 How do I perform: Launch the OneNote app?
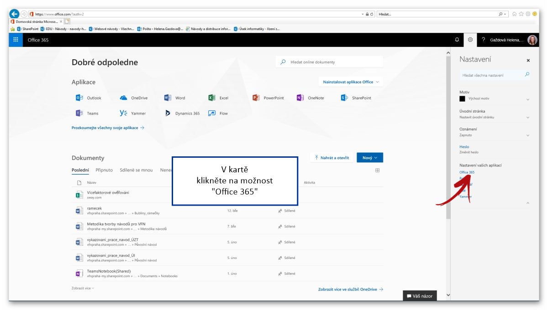pyautogui.click(x=311, y=98)
